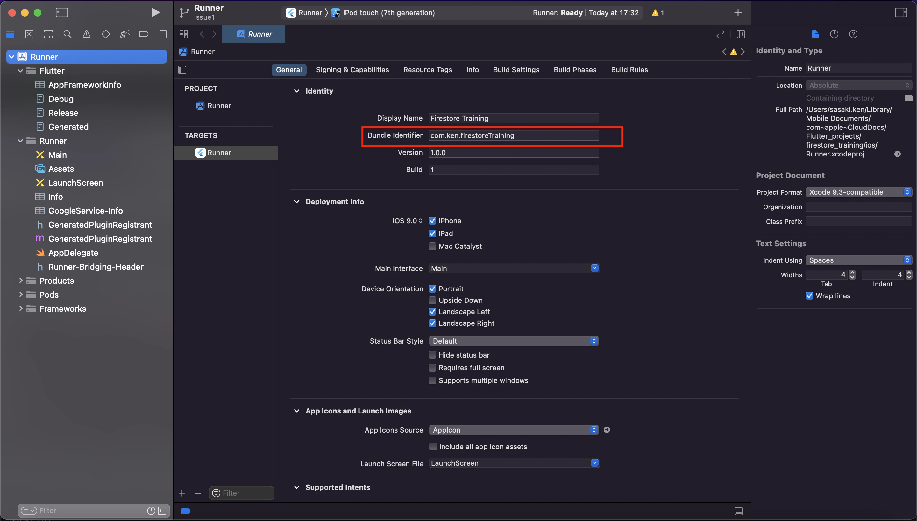Image resolution: width=917 pixels, height=521 pixels.
Task: Uncheck the iPad device checkbox
Action: 432,233
